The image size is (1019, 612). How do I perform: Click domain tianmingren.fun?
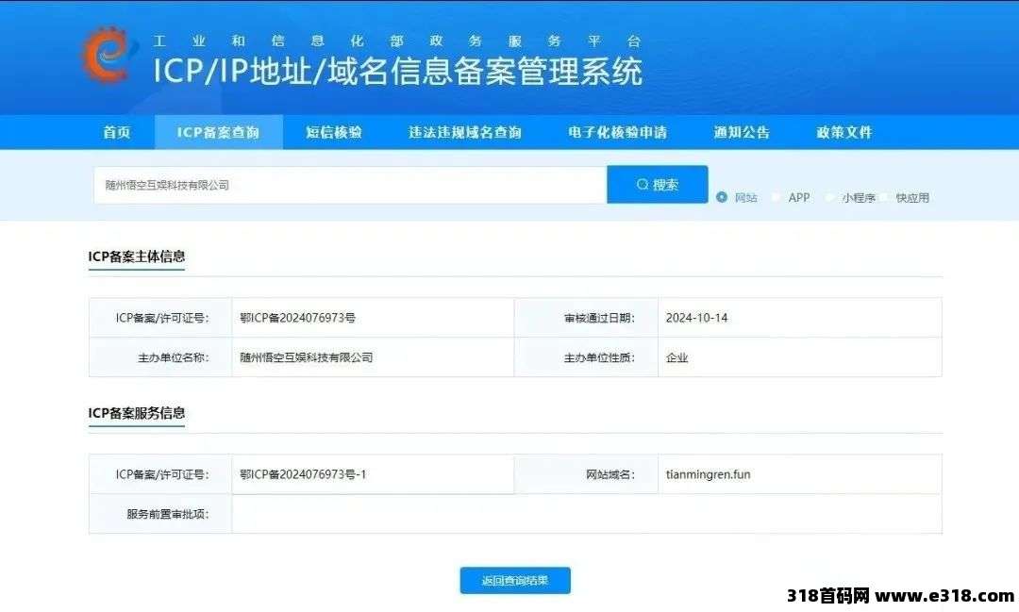coord(708,474)
